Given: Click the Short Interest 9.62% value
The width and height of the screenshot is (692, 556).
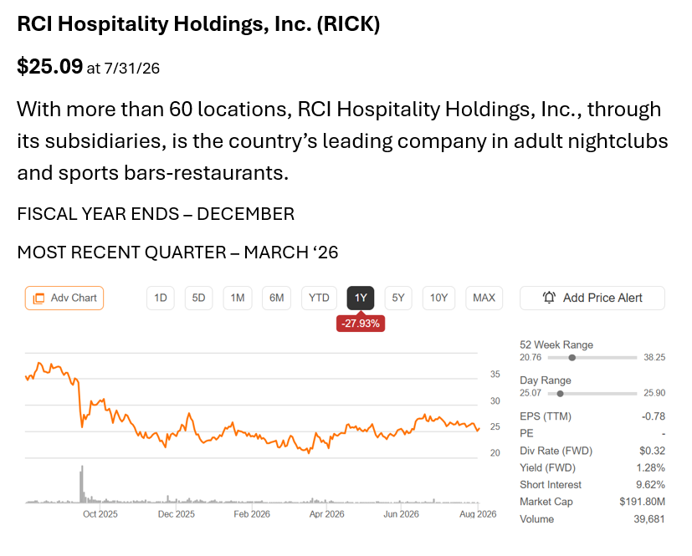Looking at the screenshot, I should pos(650,485).
